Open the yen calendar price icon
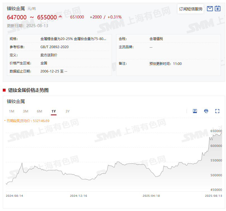Screen dimensions: 226x211 218,9
